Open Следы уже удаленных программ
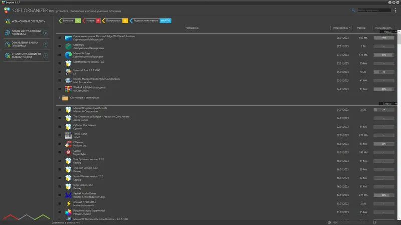 27,33
